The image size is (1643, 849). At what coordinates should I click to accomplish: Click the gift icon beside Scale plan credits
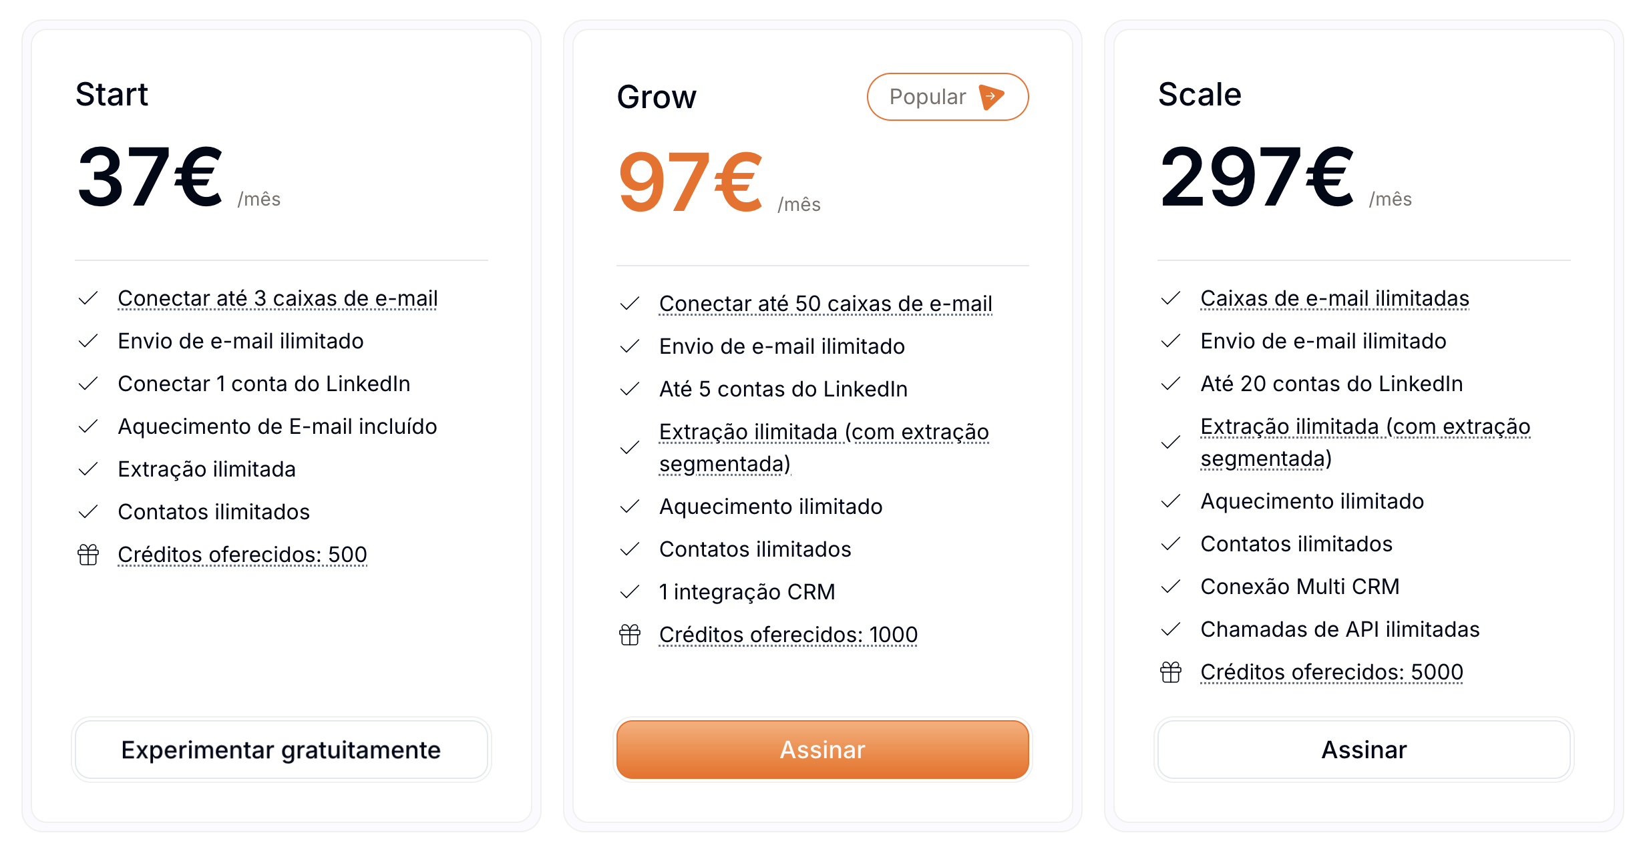tap(1170, 672)
